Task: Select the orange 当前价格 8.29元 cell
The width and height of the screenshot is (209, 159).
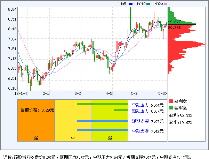Action: [36, 110]
